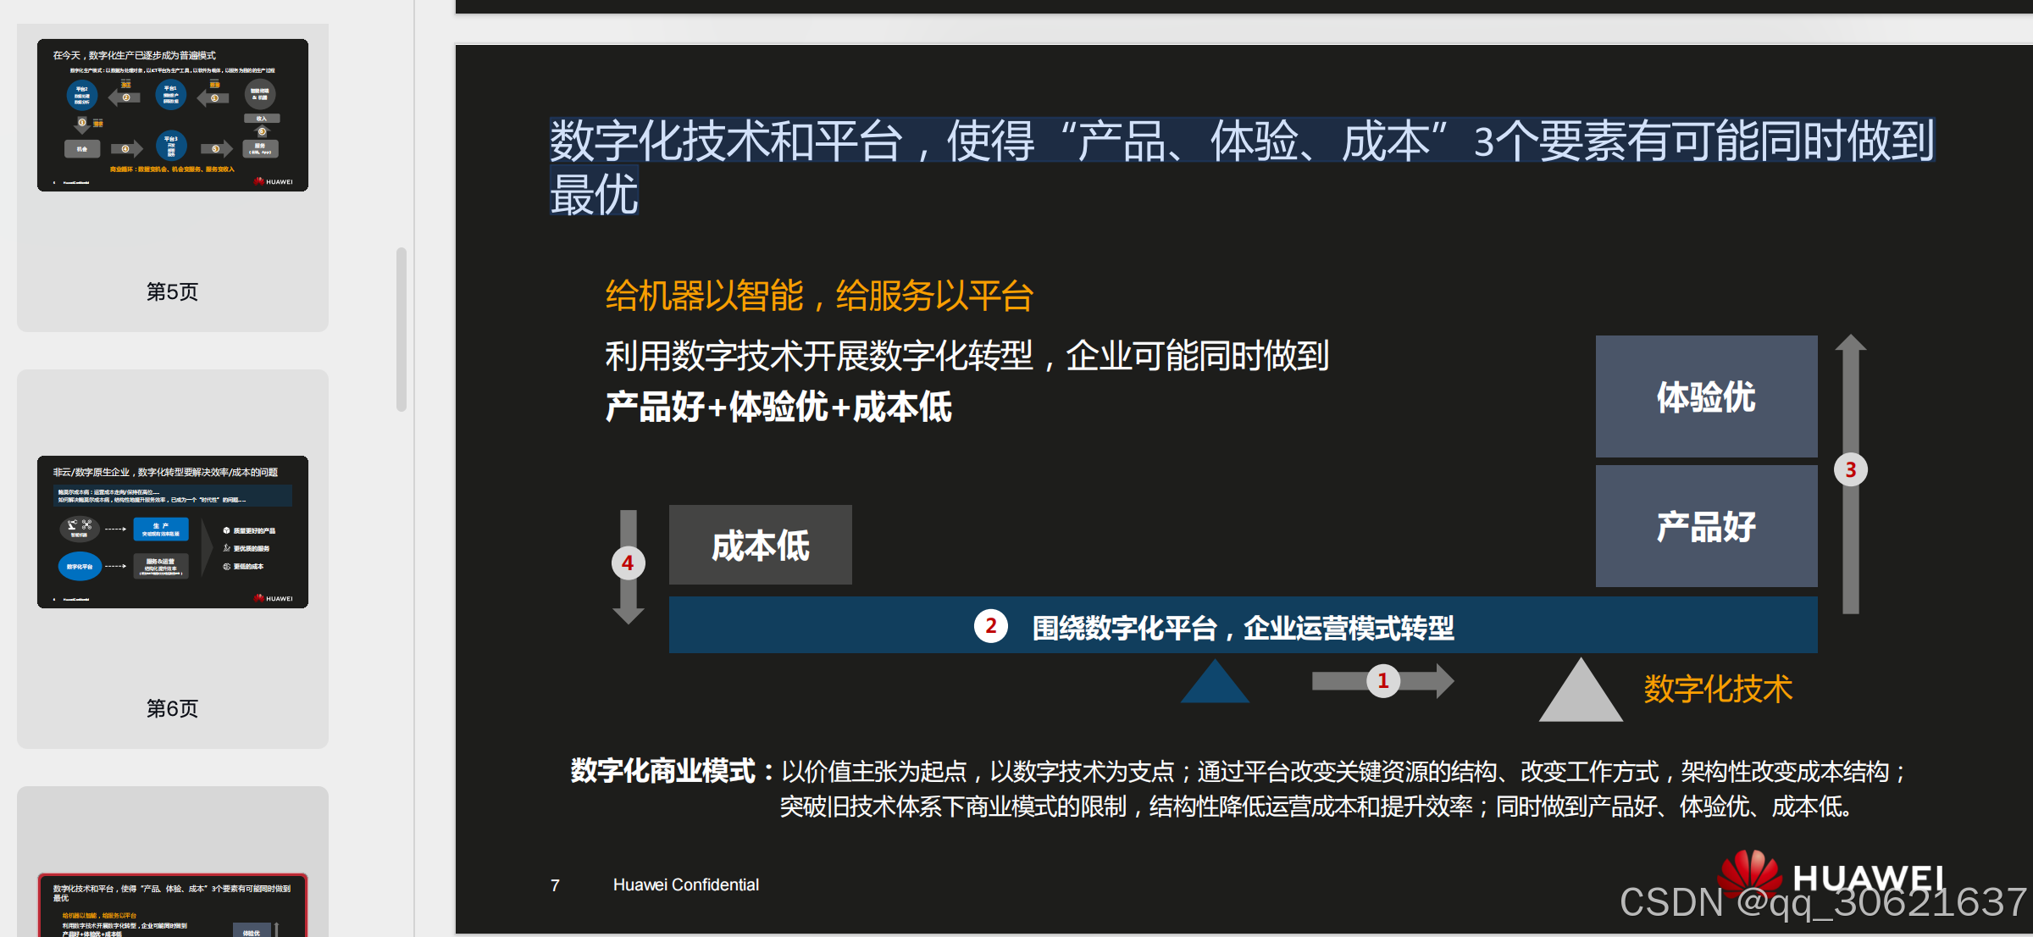The height and width of the screenshot is (937, 2033).
Task: Select the page 5 slide thumbnail
Action: pyautogui.click(x=173, y=115)
